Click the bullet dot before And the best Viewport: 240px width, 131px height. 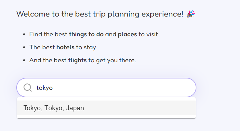point(24,60)
